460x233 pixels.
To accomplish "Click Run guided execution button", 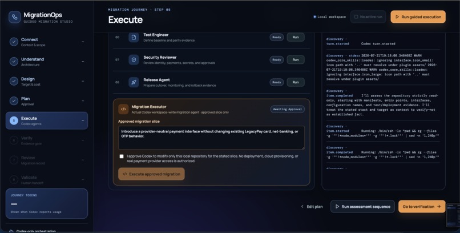I will pyautogui.click(x=418, y=17).
